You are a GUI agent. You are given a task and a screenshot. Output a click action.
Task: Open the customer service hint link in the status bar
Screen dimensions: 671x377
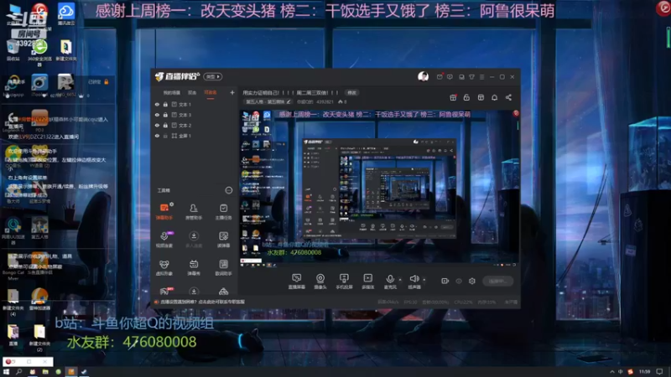pos(202,302)
